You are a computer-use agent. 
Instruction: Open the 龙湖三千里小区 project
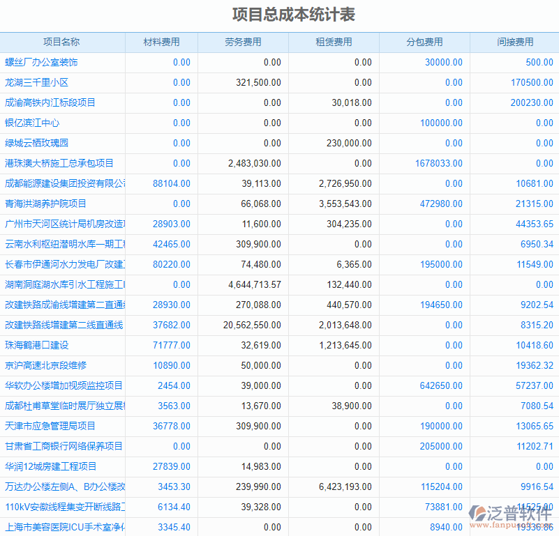(38, 82)
